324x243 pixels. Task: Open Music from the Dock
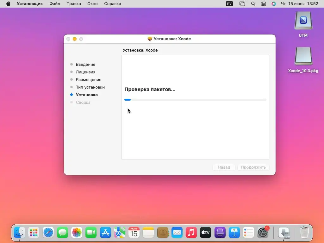click(x=191, y=233)
